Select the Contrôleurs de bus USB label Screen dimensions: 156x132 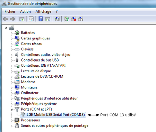point(40,60)
